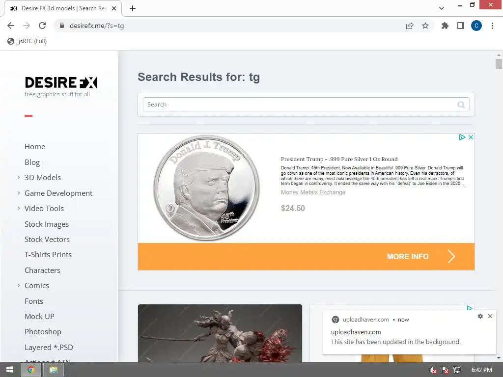503x377 pixels.
Task: Open the Chrome extensions puzzle icon
Action: 445,26
